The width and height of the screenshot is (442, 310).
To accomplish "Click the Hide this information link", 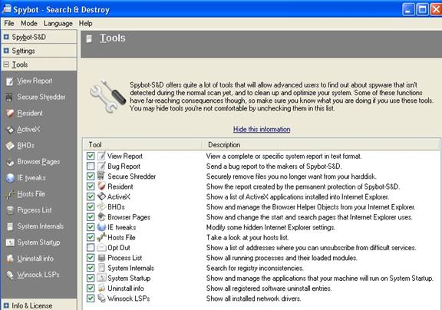I will (262, 130).
